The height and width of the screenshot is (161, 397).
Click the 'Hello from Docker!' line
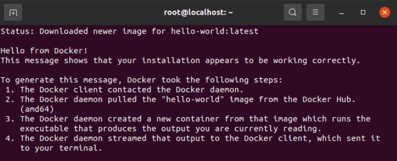pyautogui.click(x=44, y=51)
